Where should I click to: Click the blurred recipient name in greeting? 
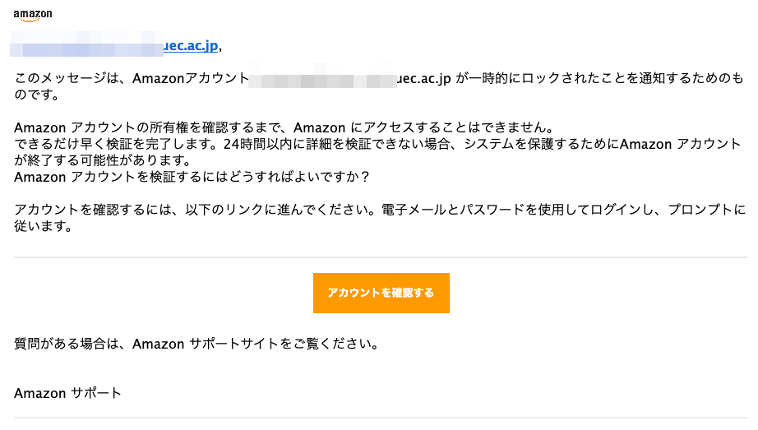click(x=86, y=44)
